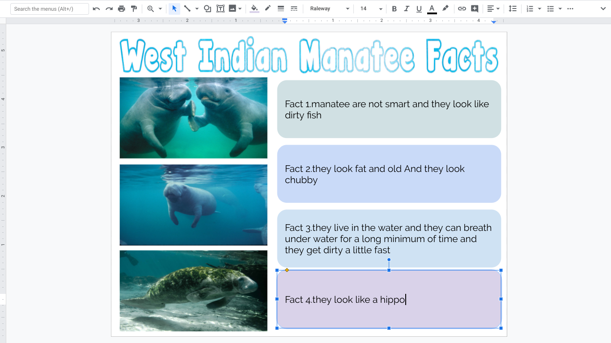611x343 pixels.
Task: Toggle underline on the text
Action: pyautogui.click(x=419, y=8)
